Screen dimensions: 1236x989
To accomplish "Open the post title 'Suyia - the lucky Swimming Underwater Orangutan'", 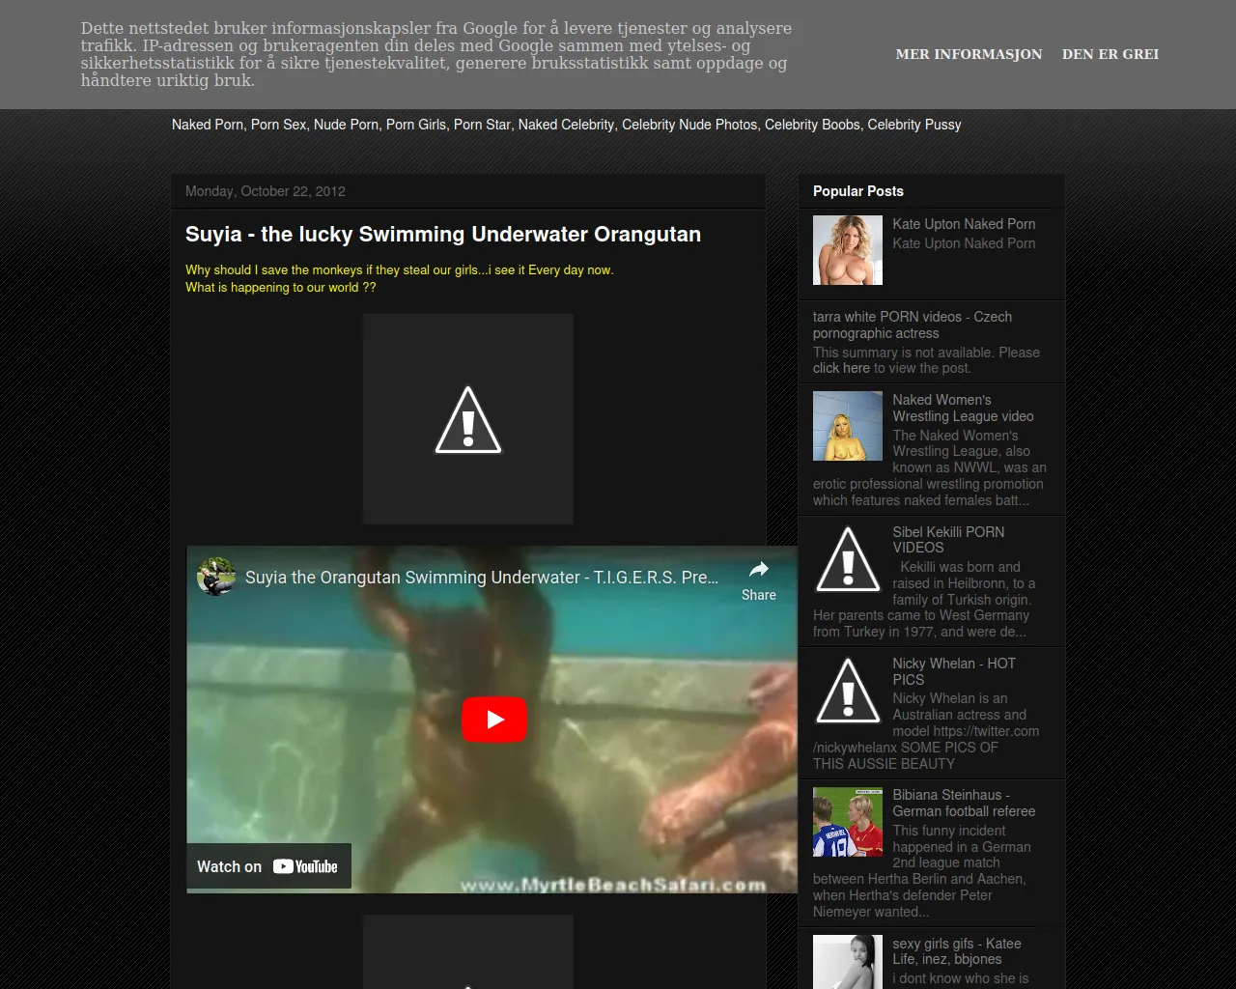I will pos(443,235).
